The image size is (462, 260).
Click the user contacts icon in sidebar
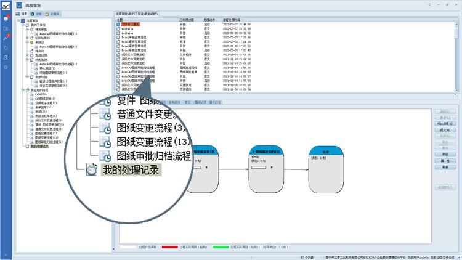(6, 57)
